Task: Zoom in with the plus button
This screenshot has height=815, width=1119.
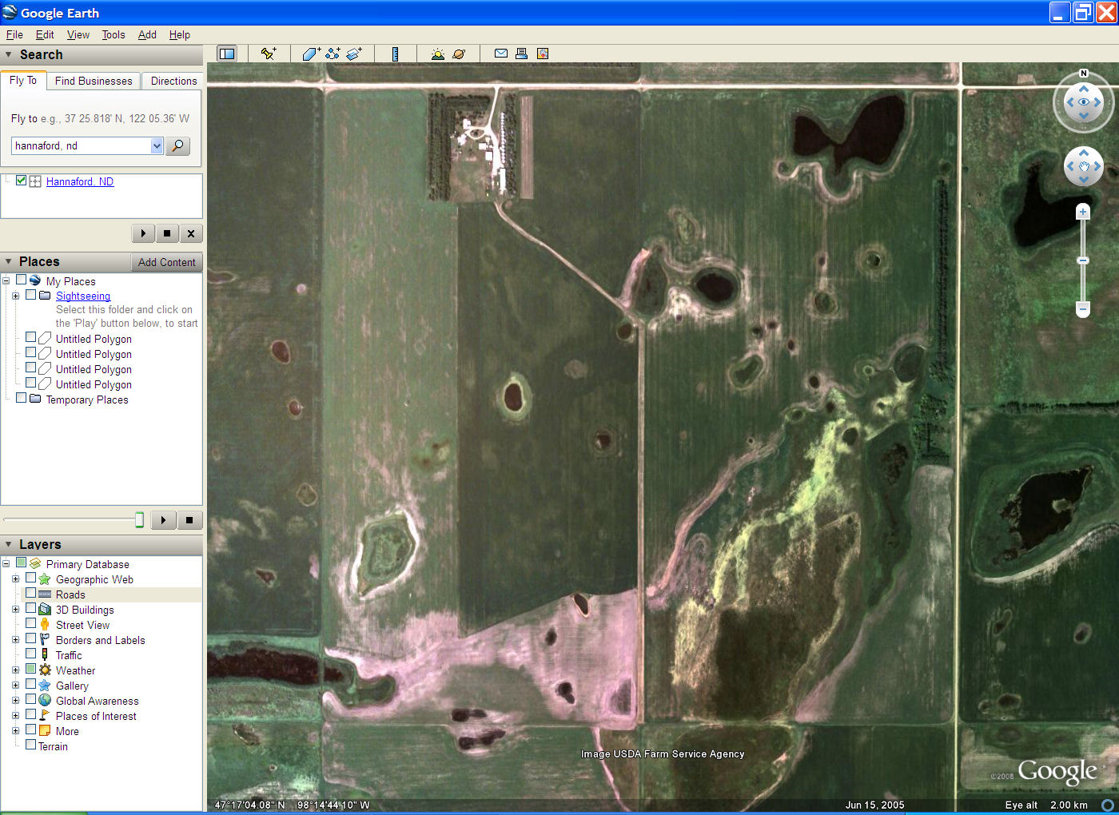Action: 1083,212
